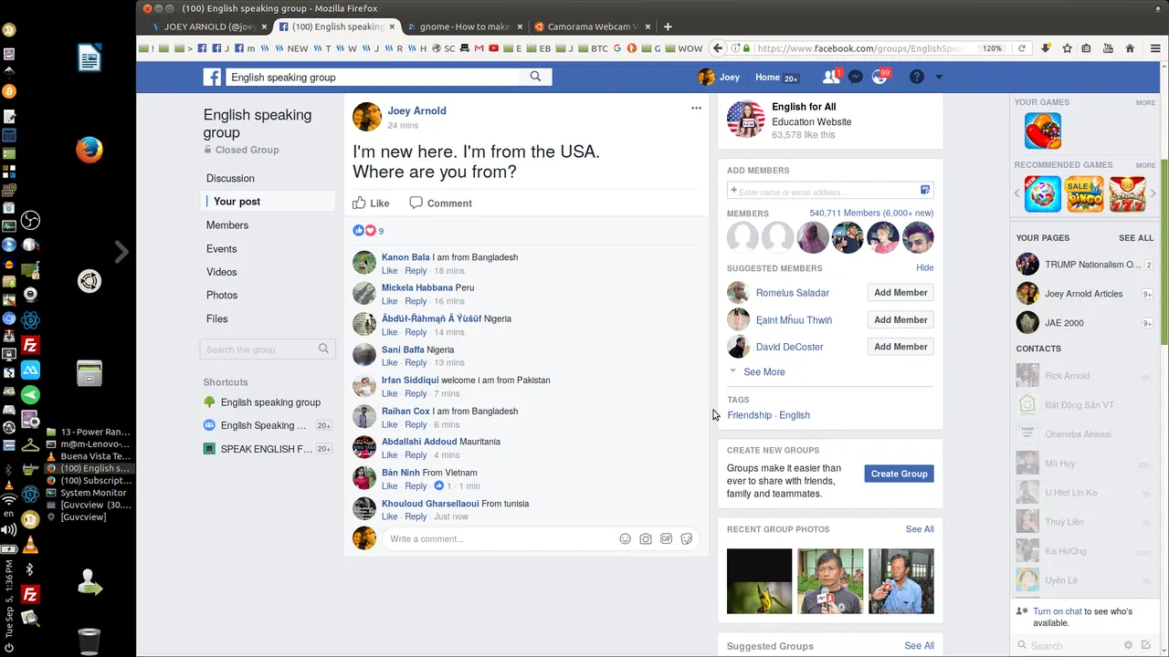Bookmark this page with the star icon
Screen dimensions: 1169x657
click(x=1067, y=48)
